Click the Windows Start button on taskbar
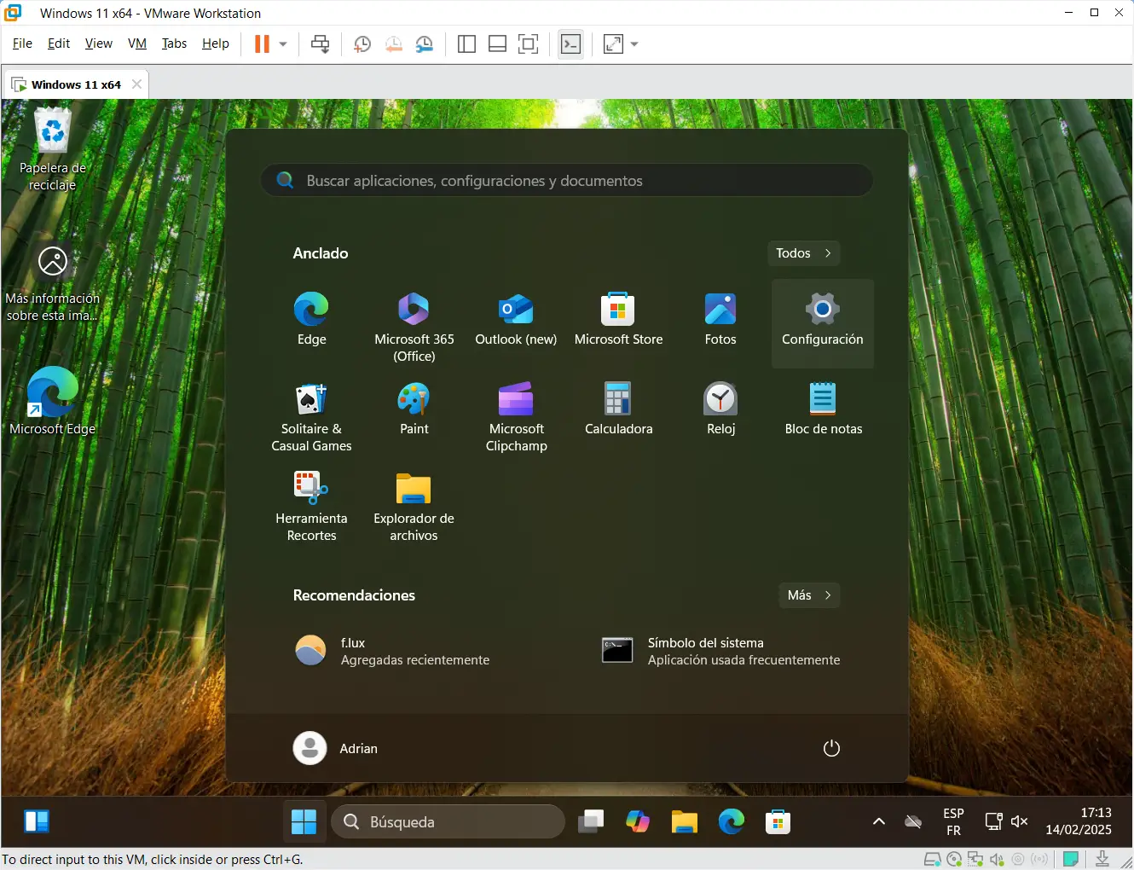This screenshot has width=1134, height=870. coord(304,821)
